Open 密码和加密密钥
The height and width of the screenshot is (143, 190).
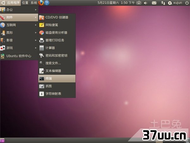[x=57, y=56]
